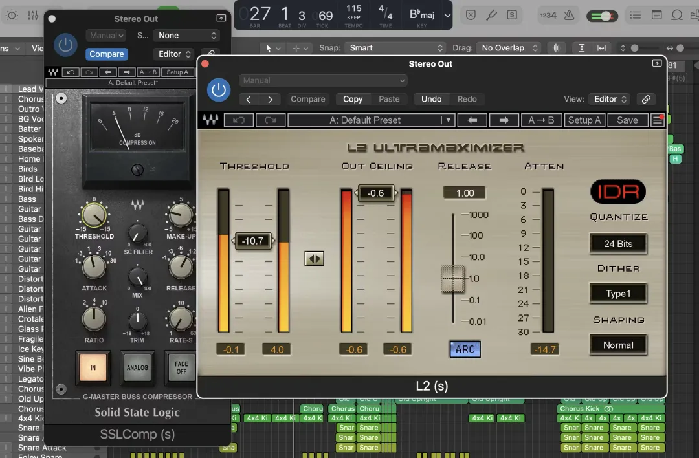Click the Waves redo arrow in the L2 toolbar
This screenshot has height=458, width=699.
click(271, 120)
